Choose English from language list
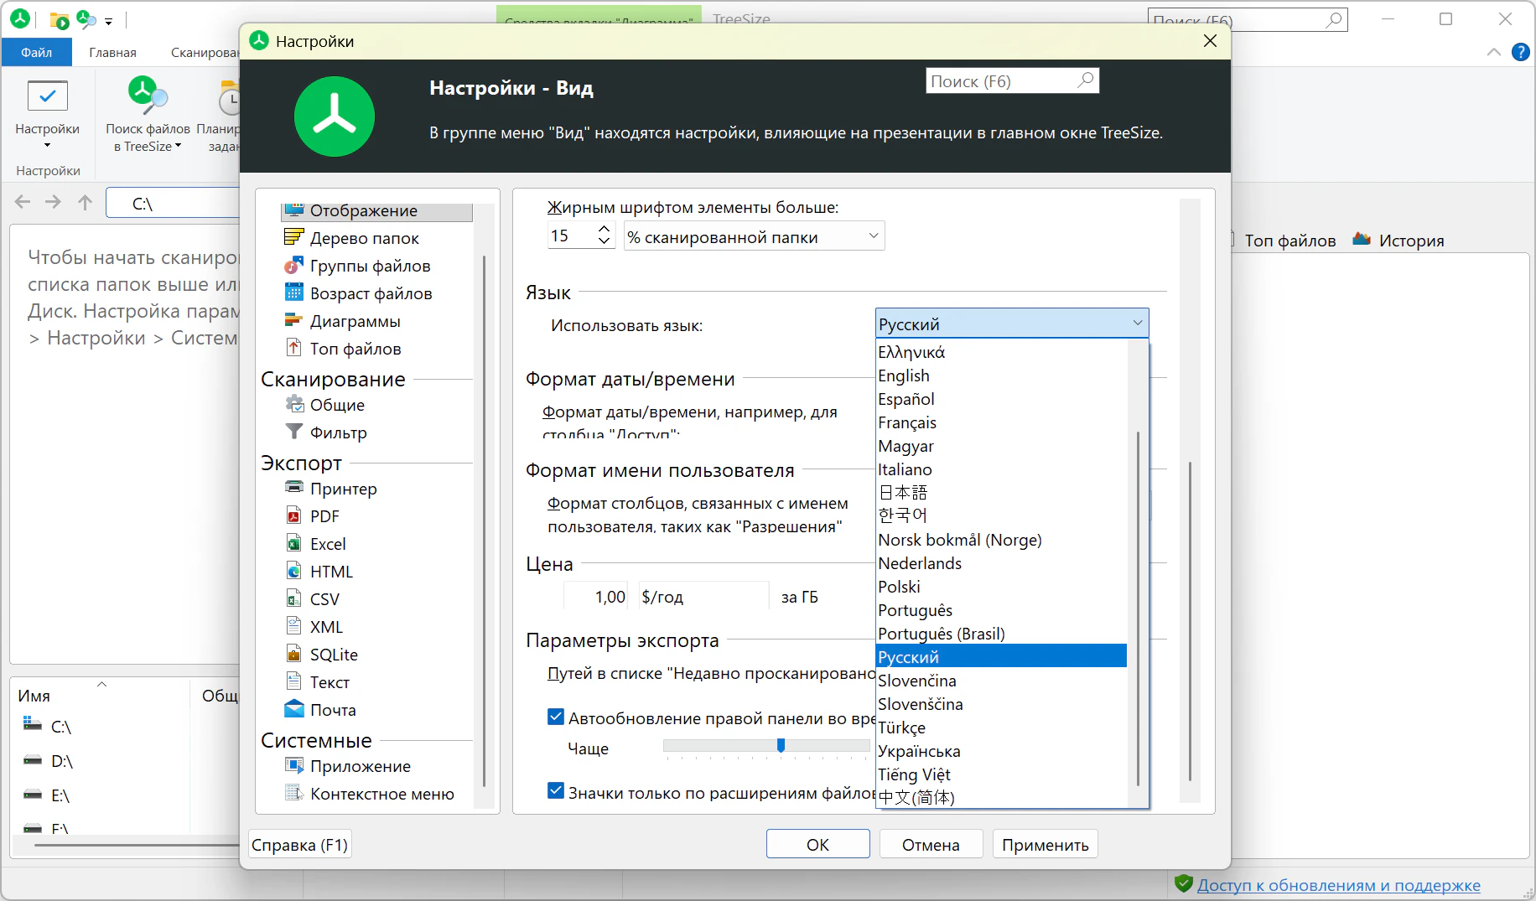The height and width of the screenshot is (901, 1536). click(904, 375)
